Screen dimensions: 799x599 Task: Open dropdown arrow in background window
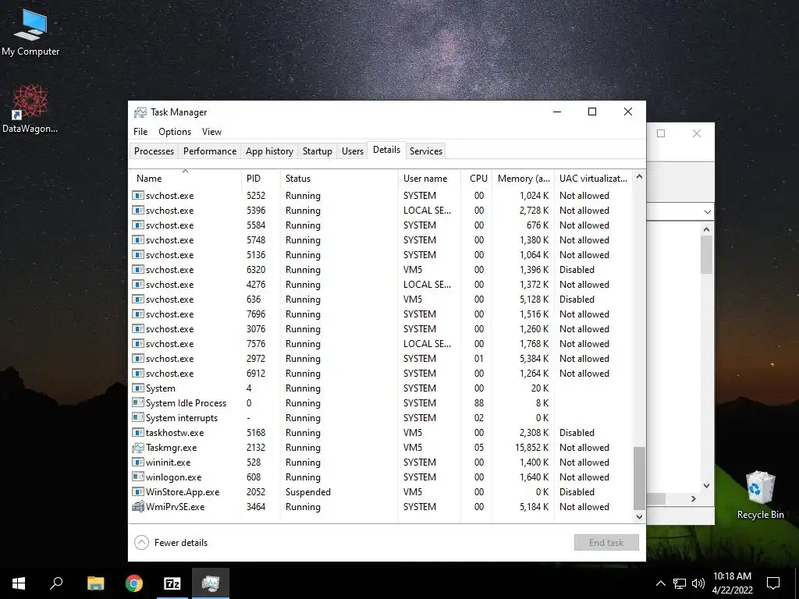(707, 211)
